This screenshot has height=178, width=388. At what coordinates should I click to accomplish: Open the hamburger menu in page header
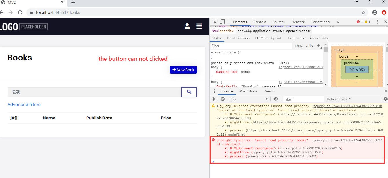pos(199,26)
